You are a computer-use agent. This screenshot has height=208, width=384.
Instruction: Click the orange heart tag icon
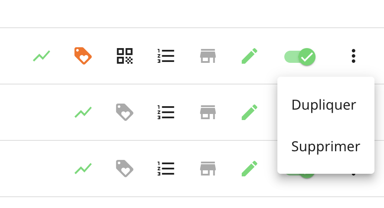tap(83, 56)
